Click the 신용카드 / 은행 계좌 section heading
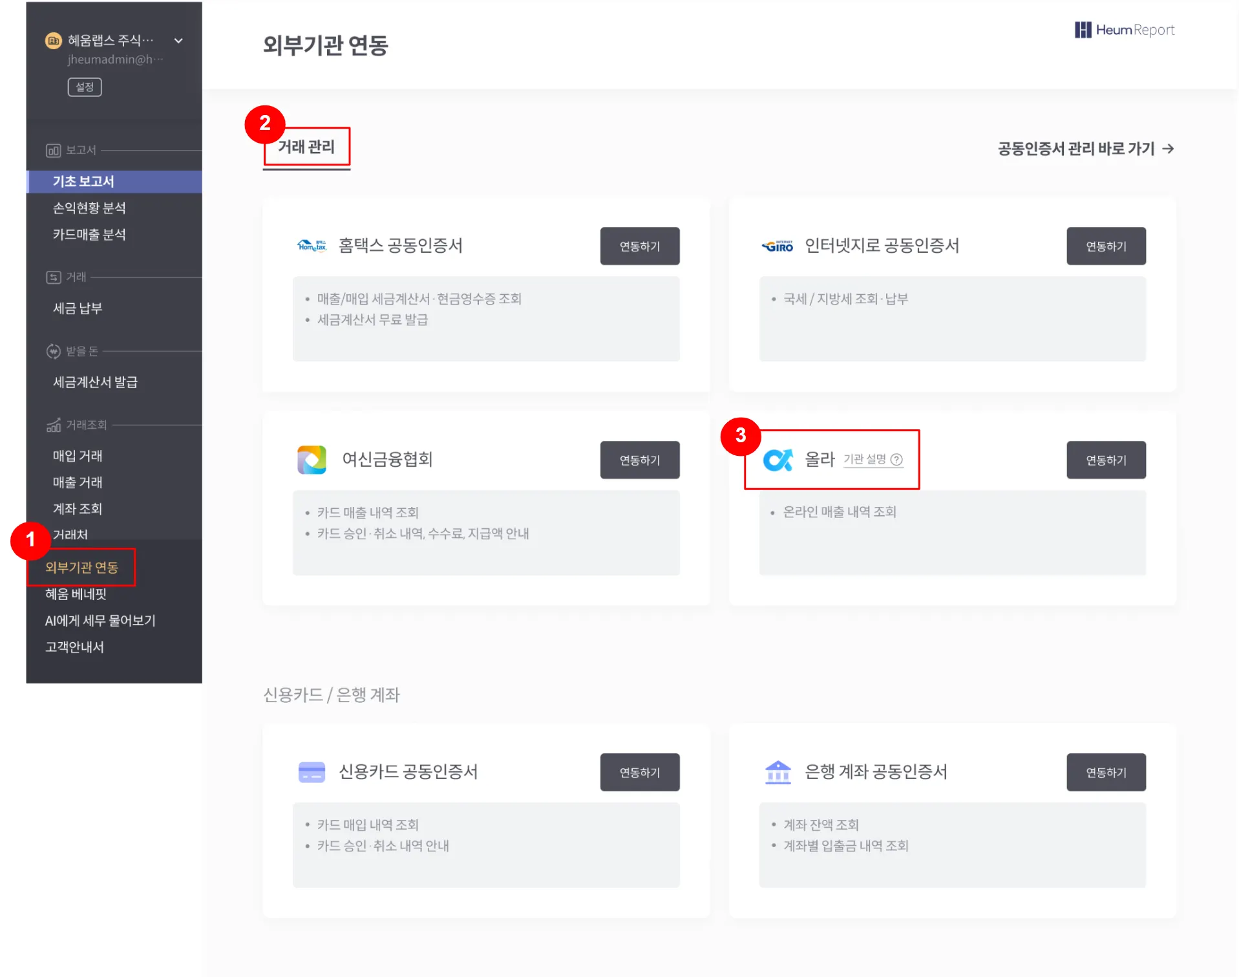The height and width of the screenshot is (977, 1239). (332, 695)
